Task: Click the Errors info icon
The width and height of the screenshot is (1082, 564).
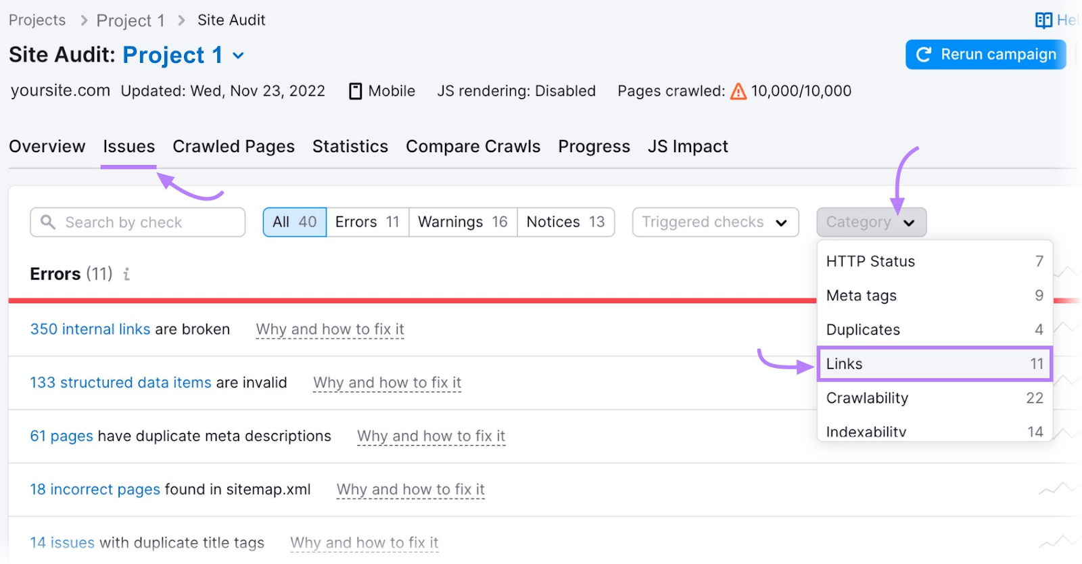Action: (126, 274)
